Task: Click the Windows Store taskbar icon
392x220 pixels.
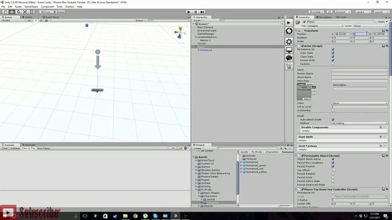Action: (105, 216)
